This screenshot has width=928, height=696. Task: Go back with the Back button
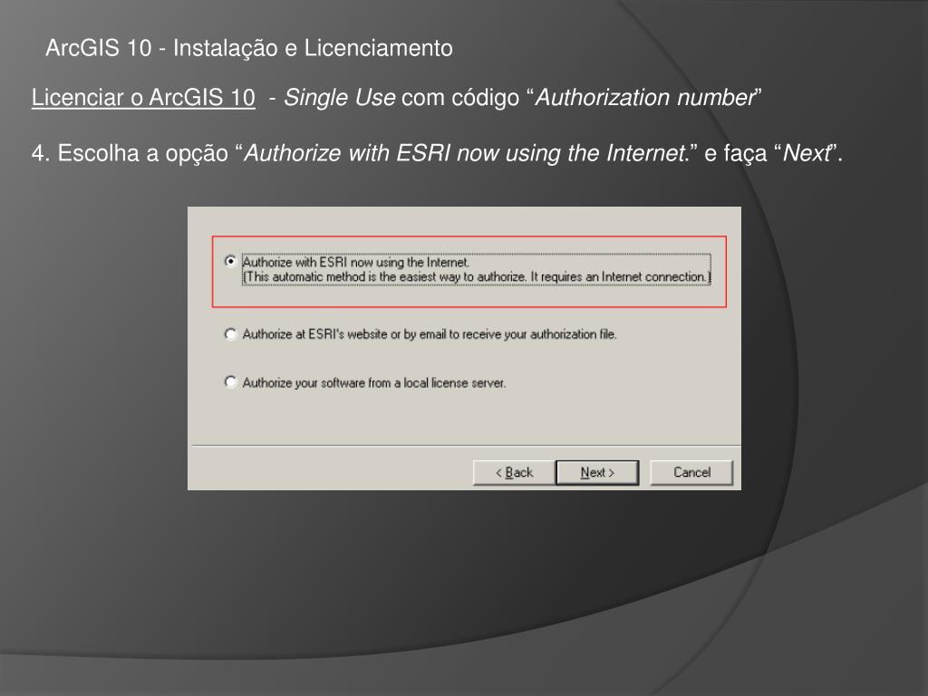(x=514, y=472)
